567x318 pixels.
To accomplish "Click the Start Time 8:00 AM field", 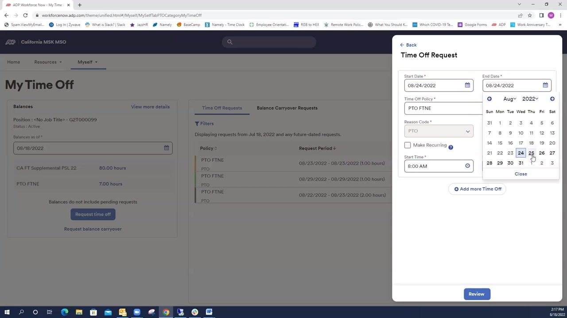I will click(x=439, y=166).
